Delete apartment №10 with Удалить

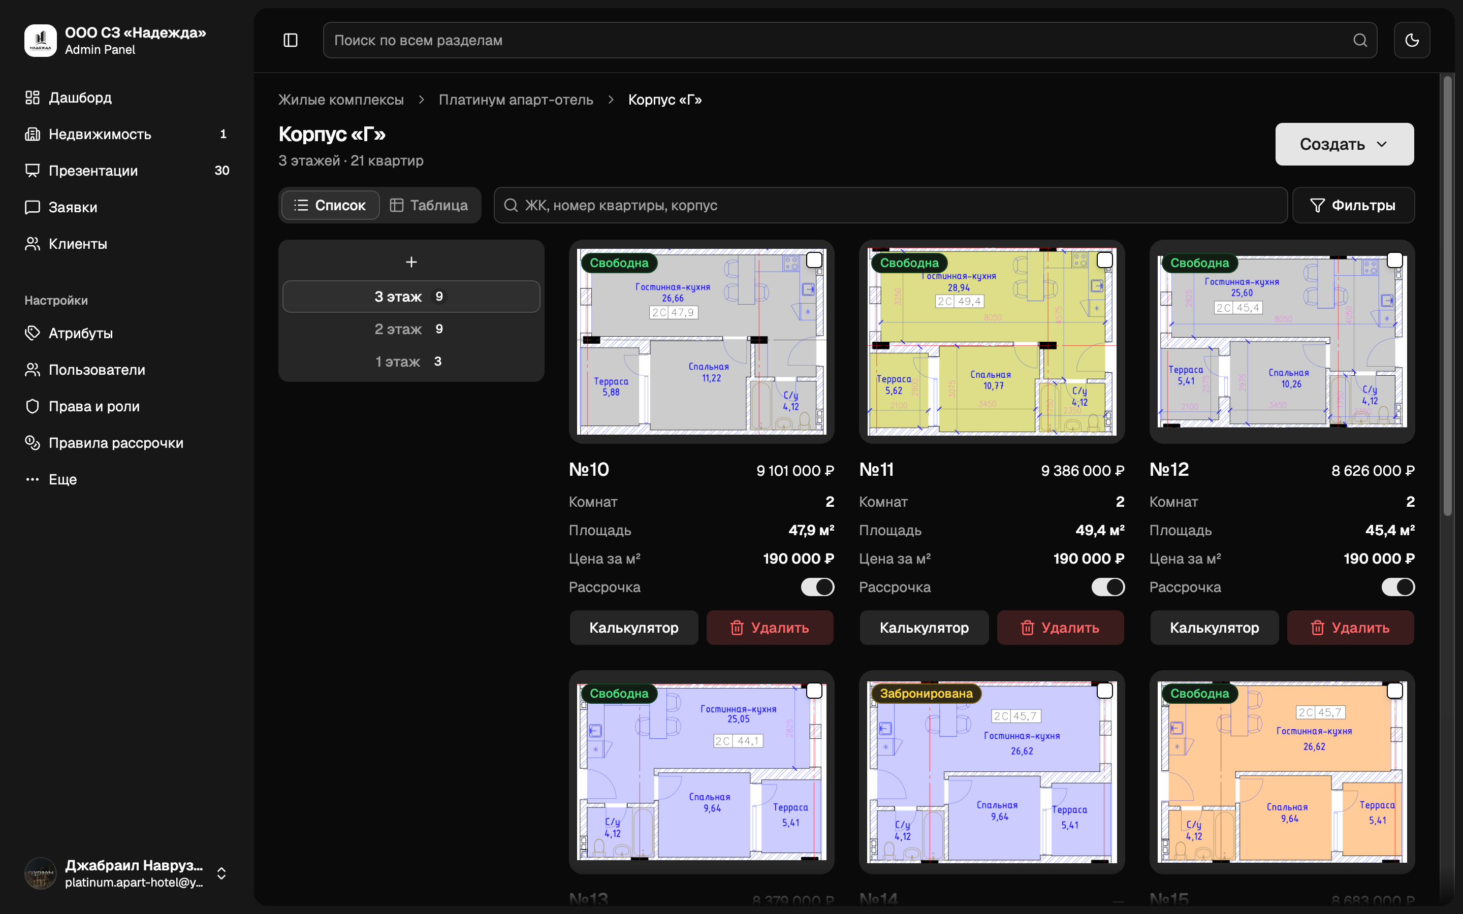(770, 628)
